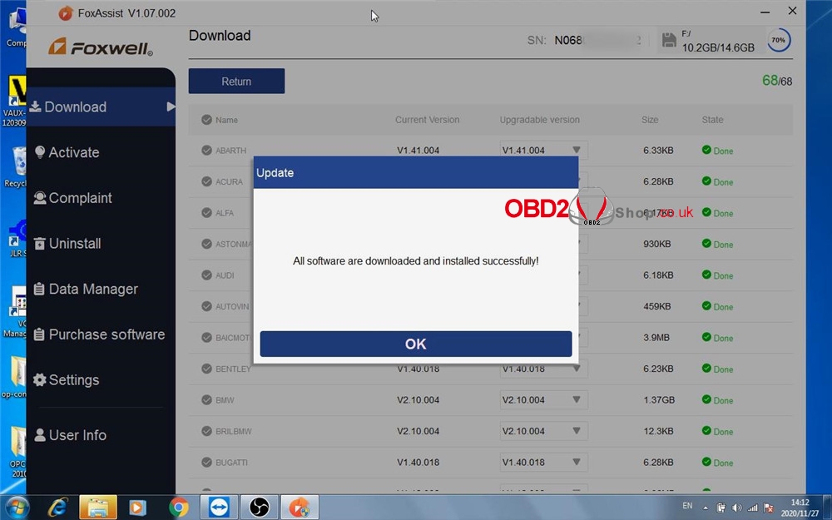
Task: Click the Complaint icon in sidebar
Action: click(39, 198)
